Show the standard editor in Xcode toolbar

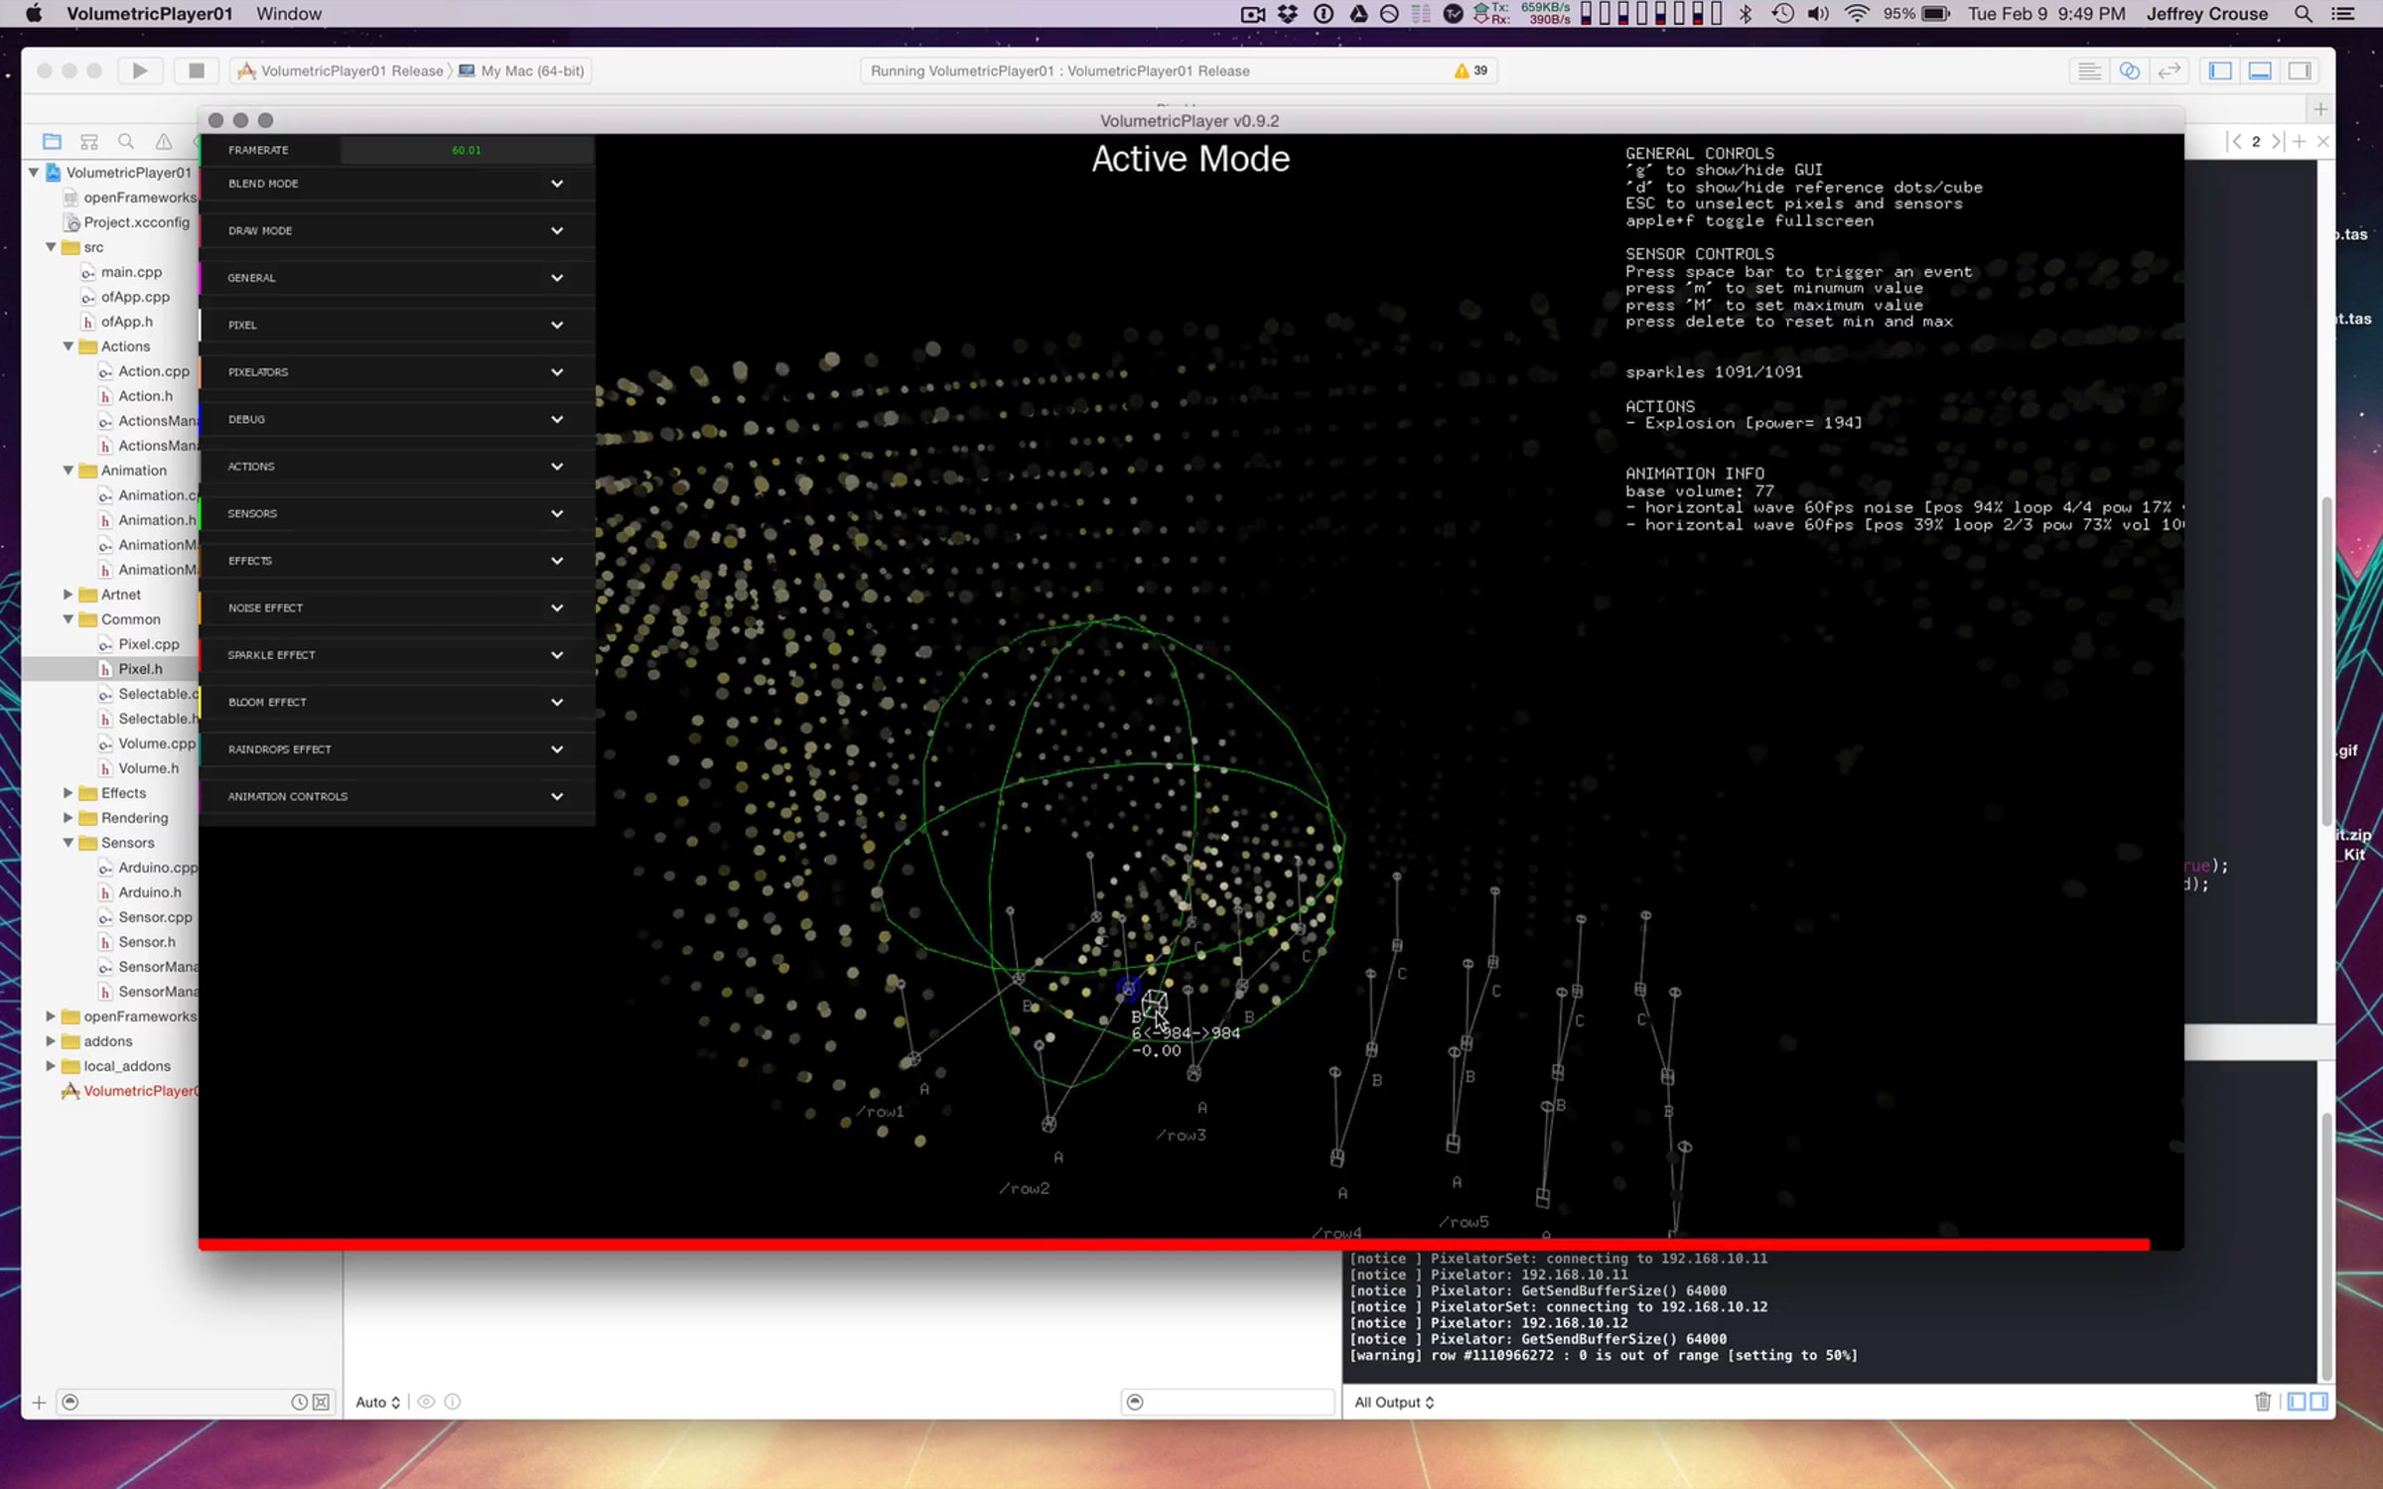pyautogui.click(x=2088, y=70)
